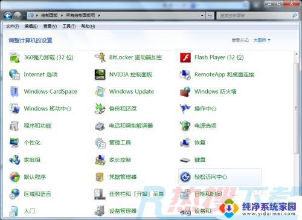The image size is (302, 220).
Task: Open the recent pages arrow beside Forward
Action: 24,16
